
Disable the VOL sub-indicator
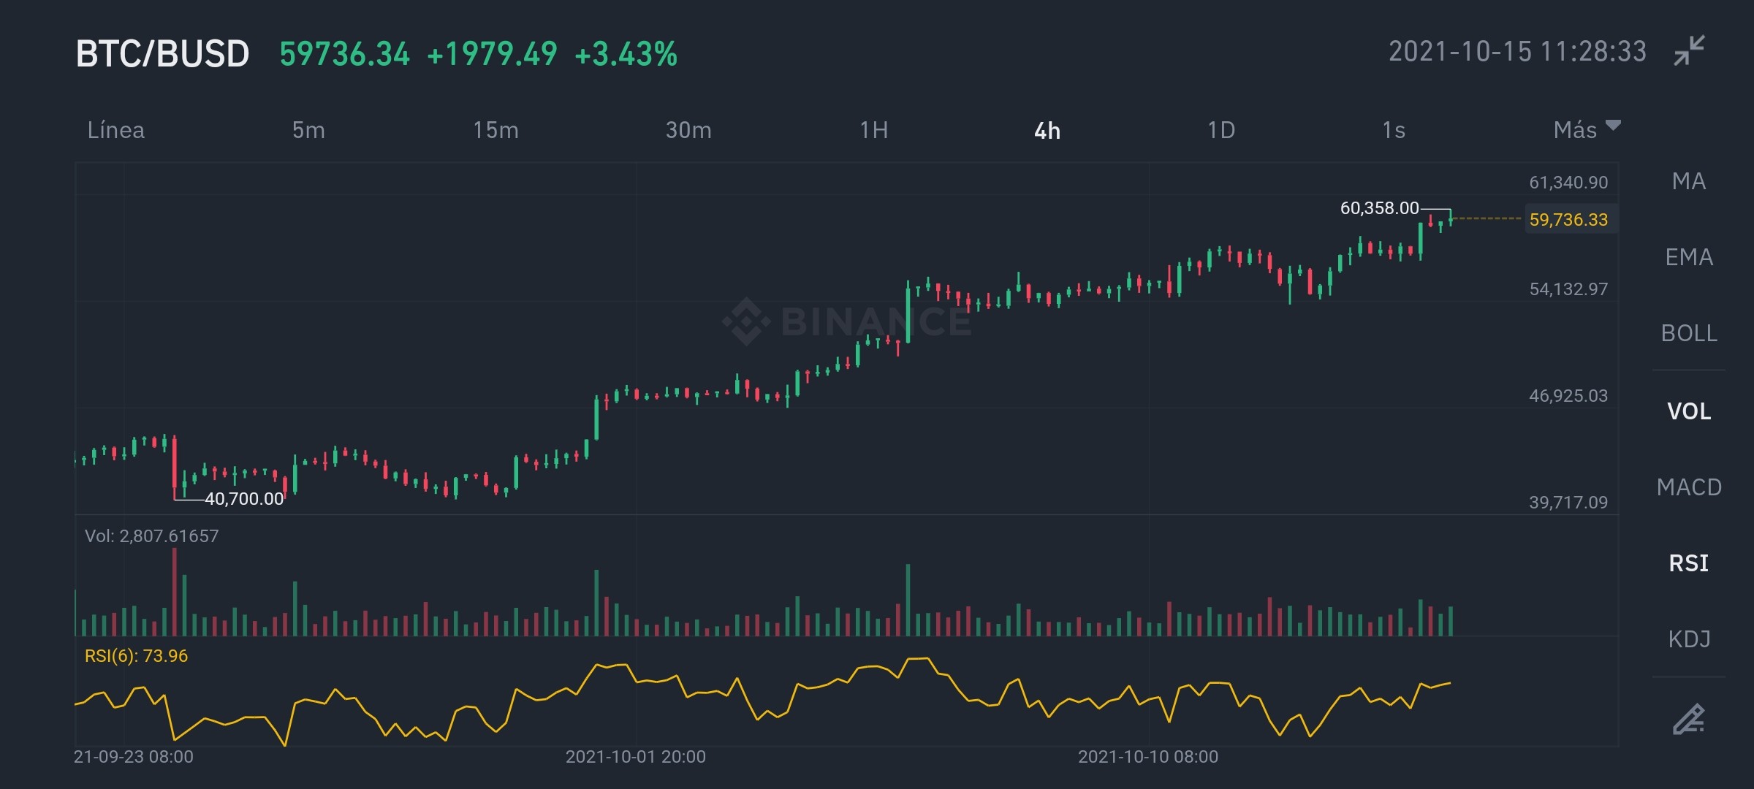point(1689,411)
